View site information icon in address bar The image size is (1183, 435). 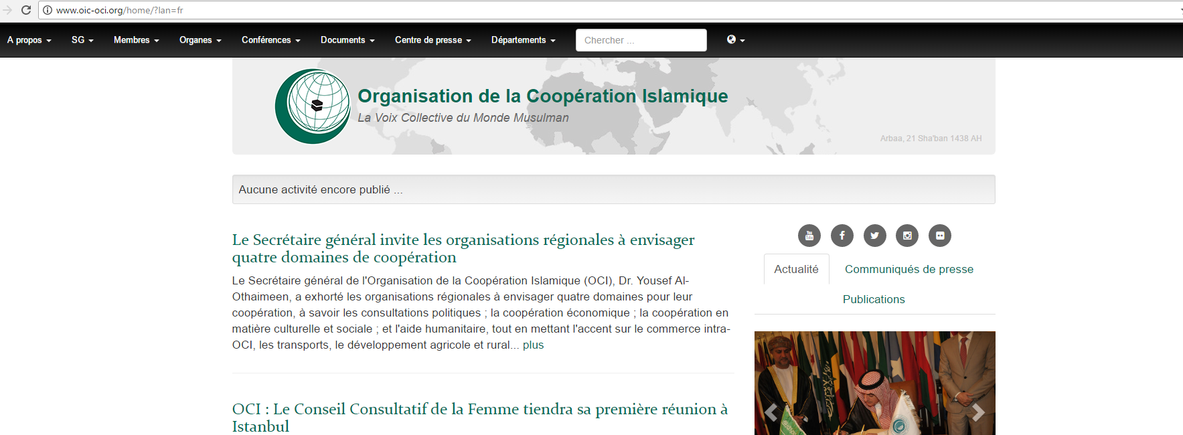click(48, 10)
